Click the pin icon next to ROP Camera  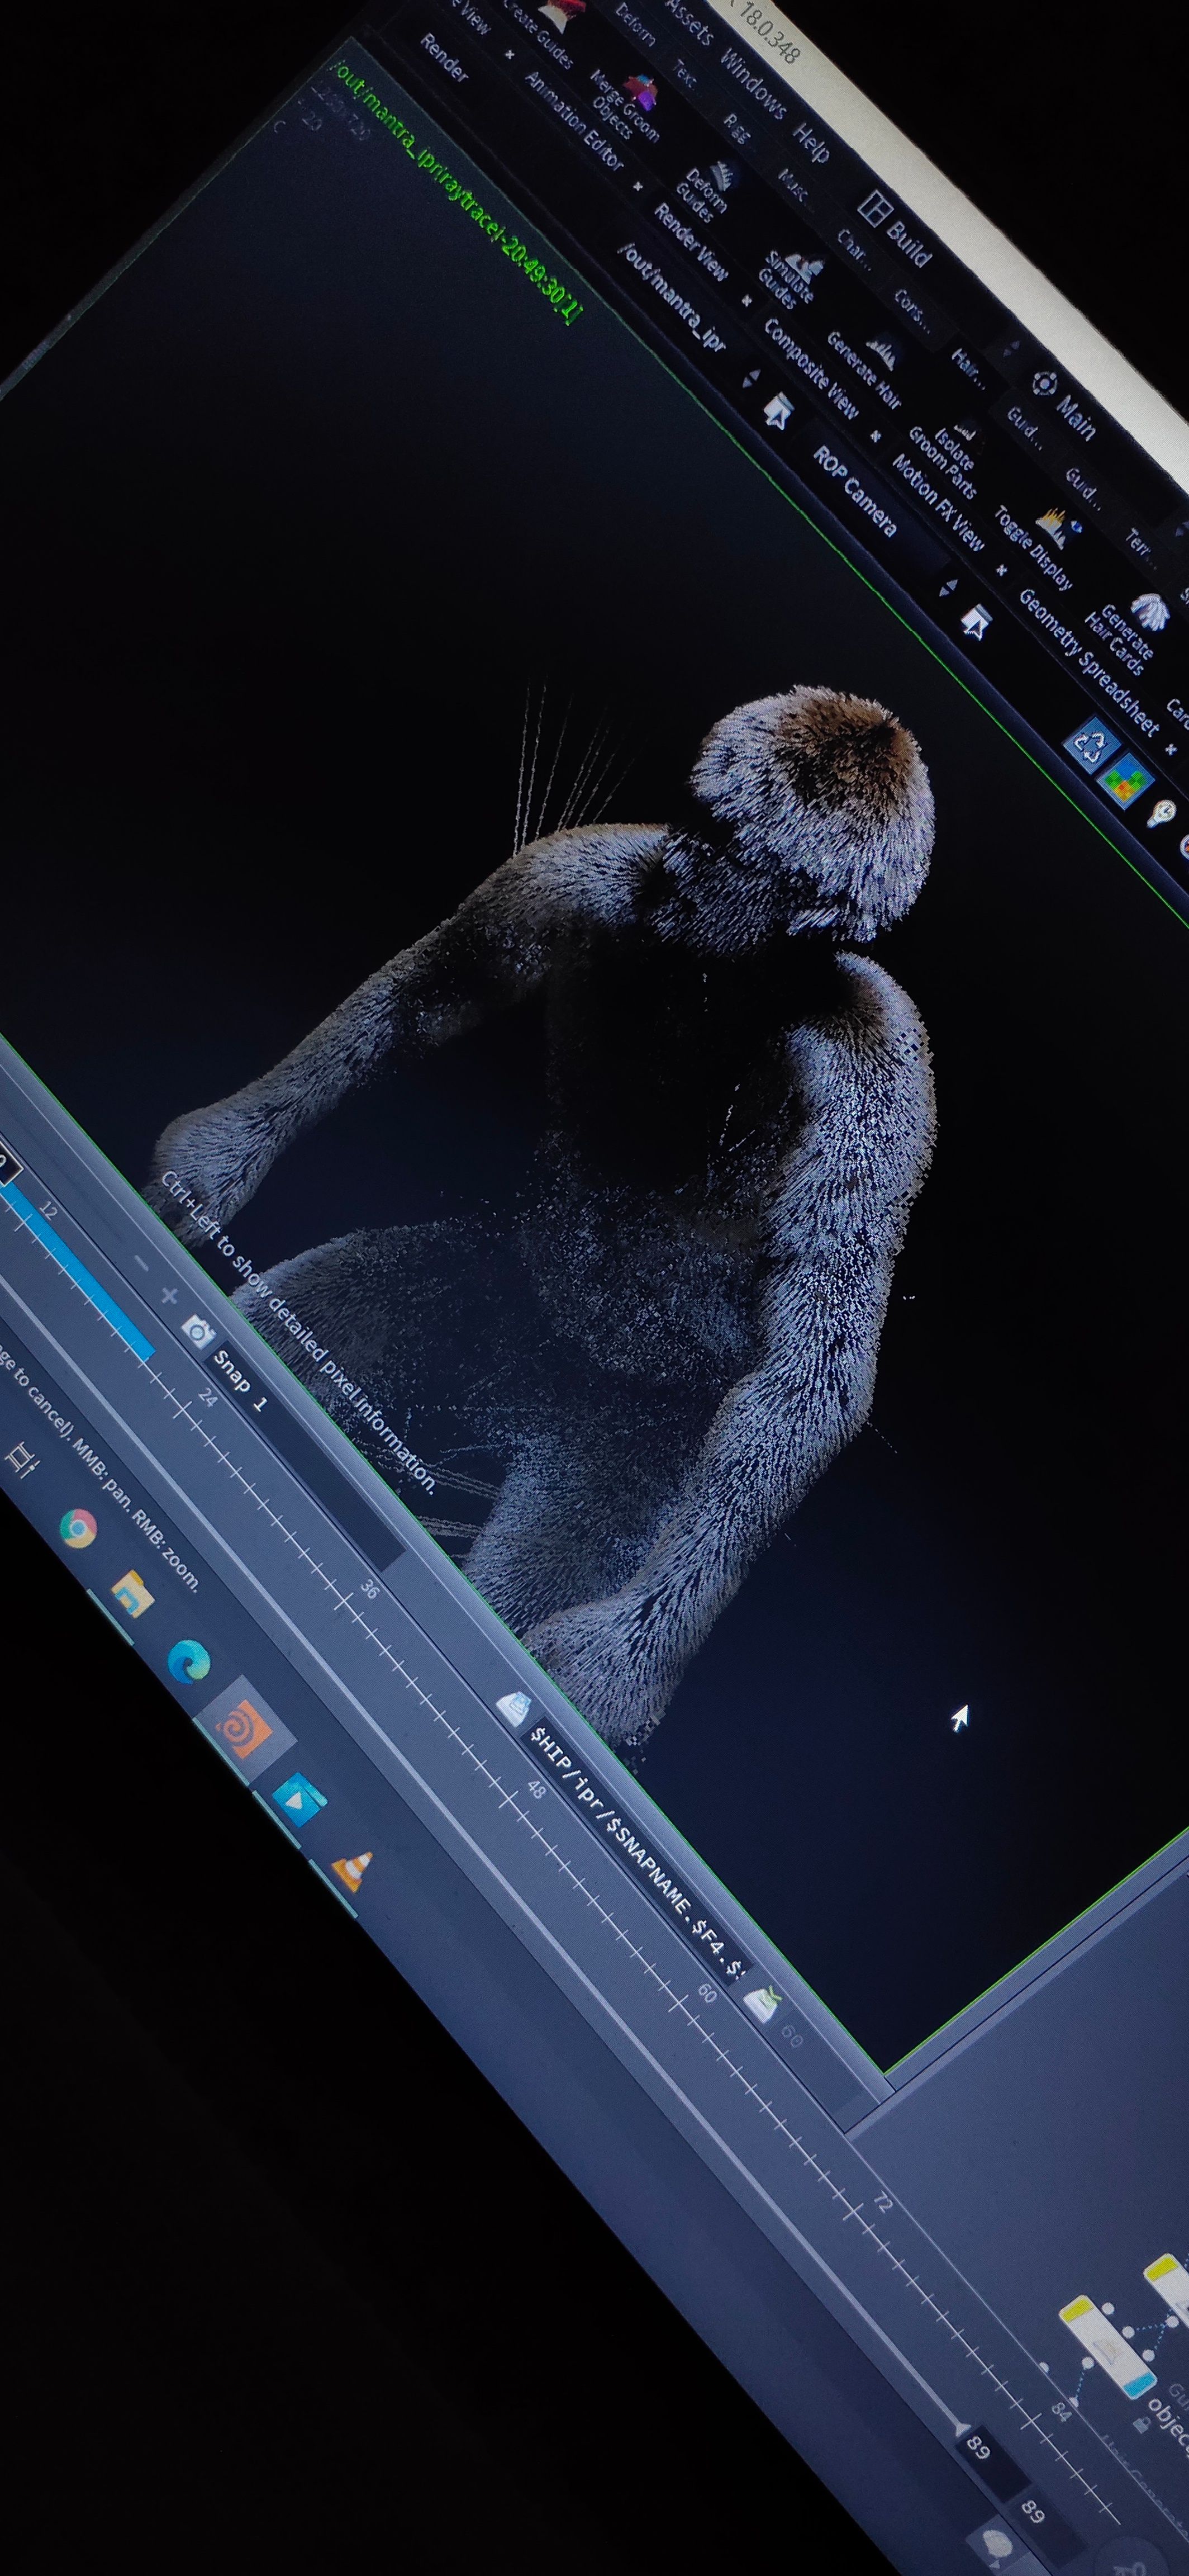pos(975,623)
